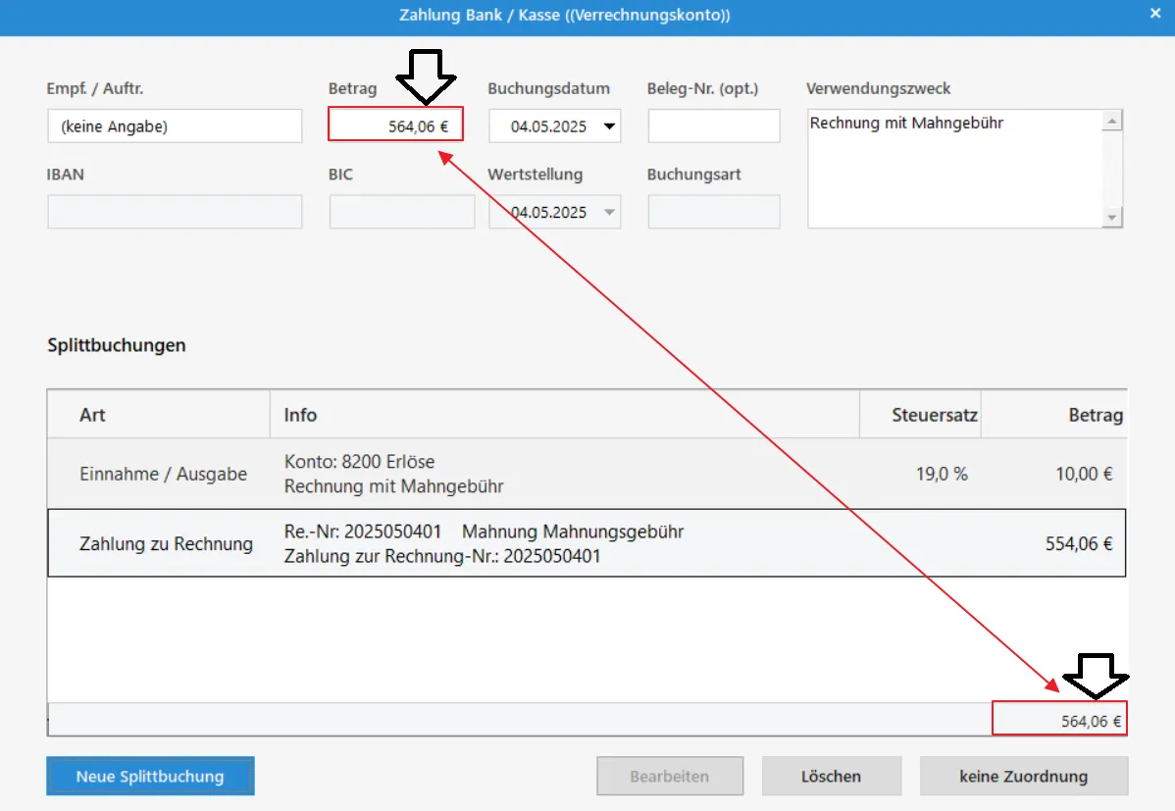Click the IBAN field
The image size is (1175, 811).
pos(175,213)
